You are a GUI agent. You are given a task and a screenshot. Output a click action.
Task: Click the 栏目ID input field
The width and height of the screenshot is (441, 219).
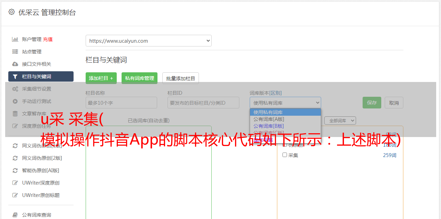point(203,103)
